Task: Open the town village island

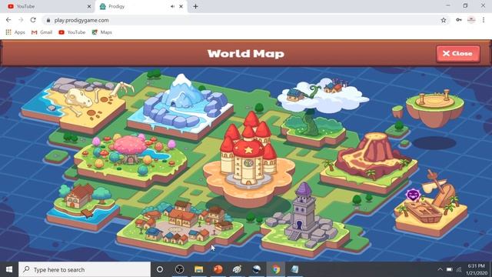Action: point(181,228)
